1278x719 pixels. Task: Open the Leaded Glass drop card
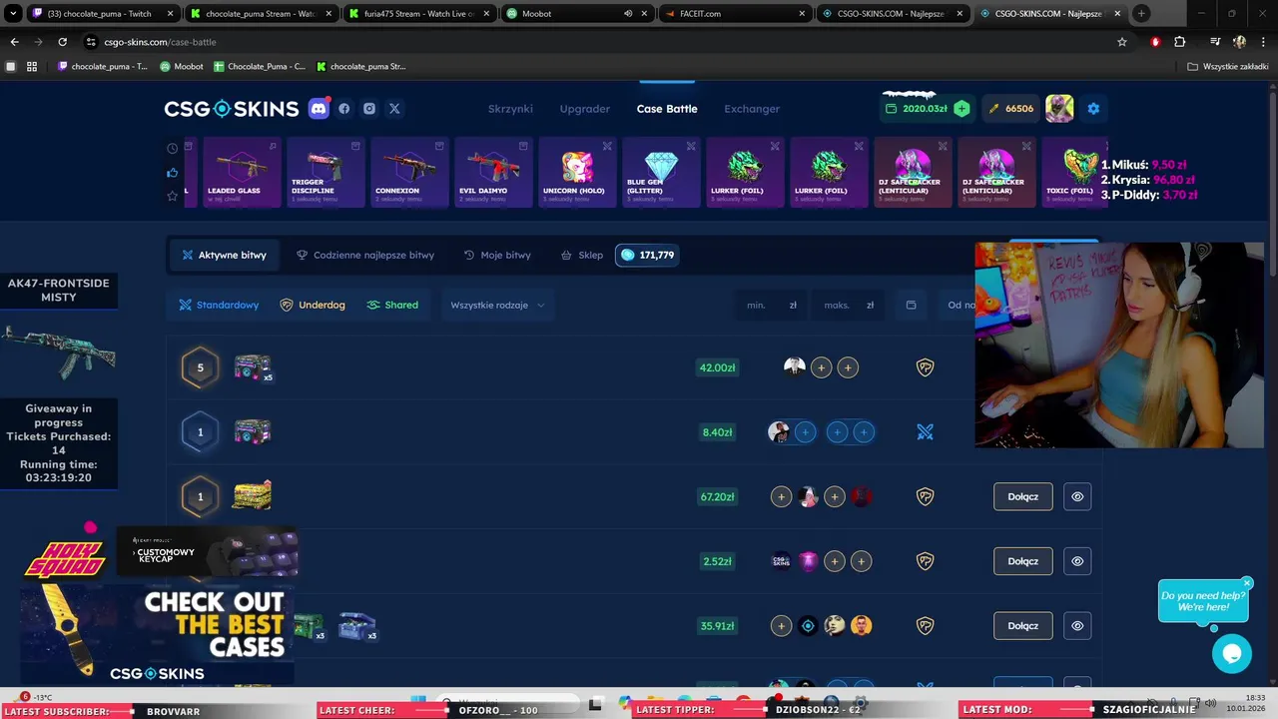pyautogui.click(x=242, y=172)
